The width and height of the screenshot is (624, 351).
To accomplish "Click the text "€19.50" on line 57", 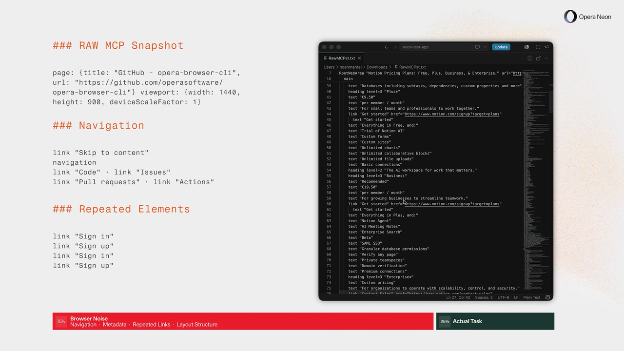I will click(363, 187).
